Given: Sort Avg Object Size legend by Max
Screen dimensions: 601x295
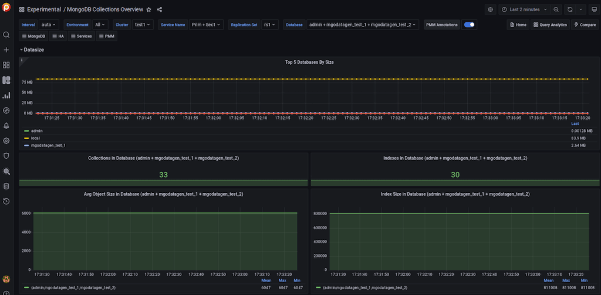Looking at the screenshot, I should (282, 280).
